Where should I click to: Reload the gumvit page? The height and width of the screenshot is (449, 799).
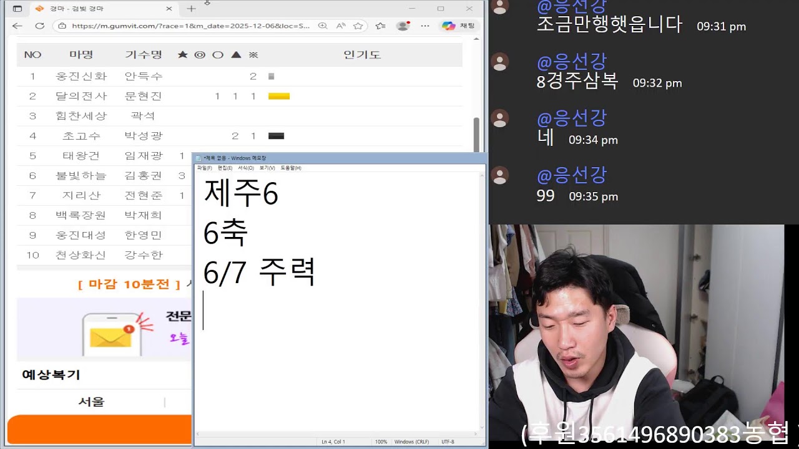(x=39, y=26)
